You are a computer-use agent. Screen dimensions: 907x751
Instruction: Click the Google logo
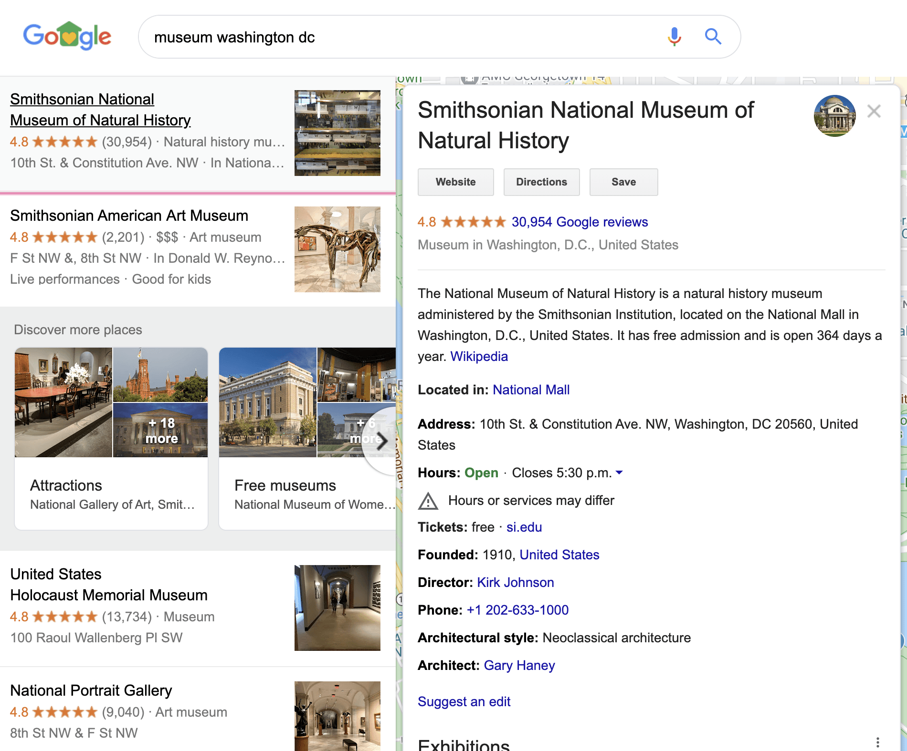(67, 36)
